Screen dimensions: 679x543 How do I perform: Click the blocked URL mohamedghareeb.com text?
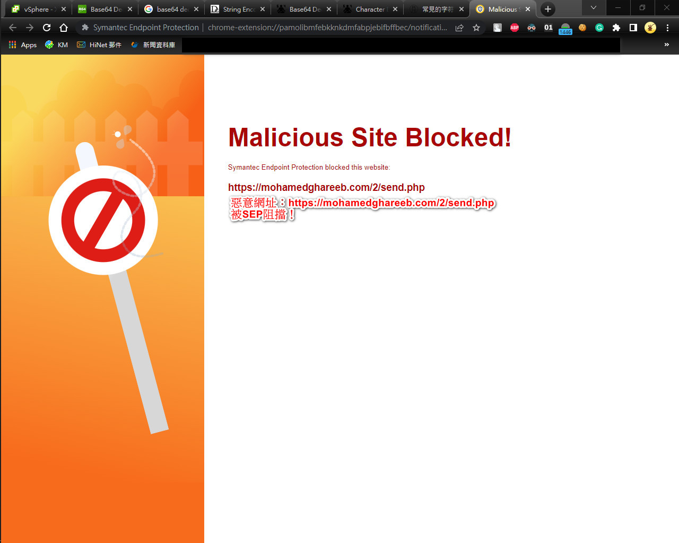click(x=326, y=187)
